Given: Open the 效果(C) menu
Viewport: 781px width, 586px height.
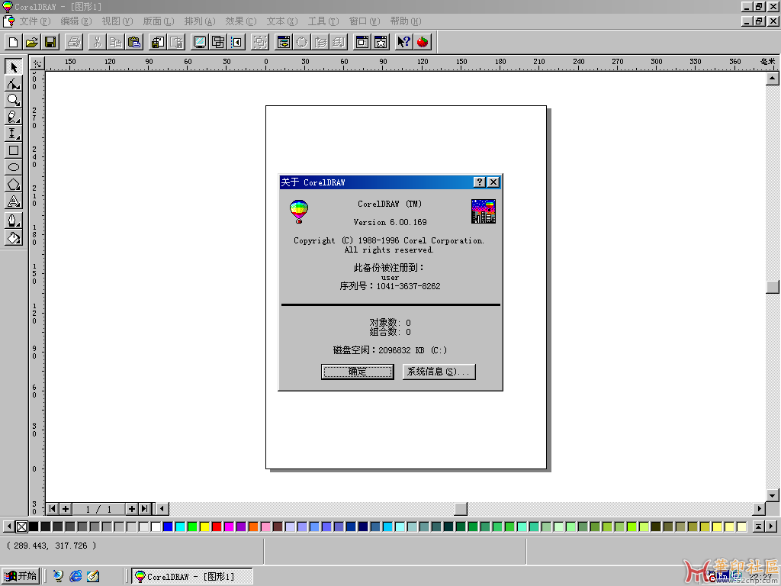Looking at the screenshot, I should [x=240, y=21].
